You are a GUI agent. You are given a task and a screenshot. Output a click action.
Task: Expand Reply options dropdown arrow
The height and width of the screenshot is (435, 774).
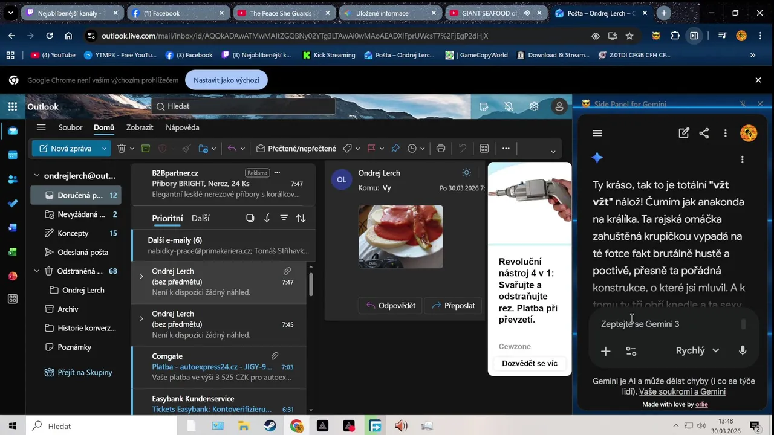click(242, 149)
